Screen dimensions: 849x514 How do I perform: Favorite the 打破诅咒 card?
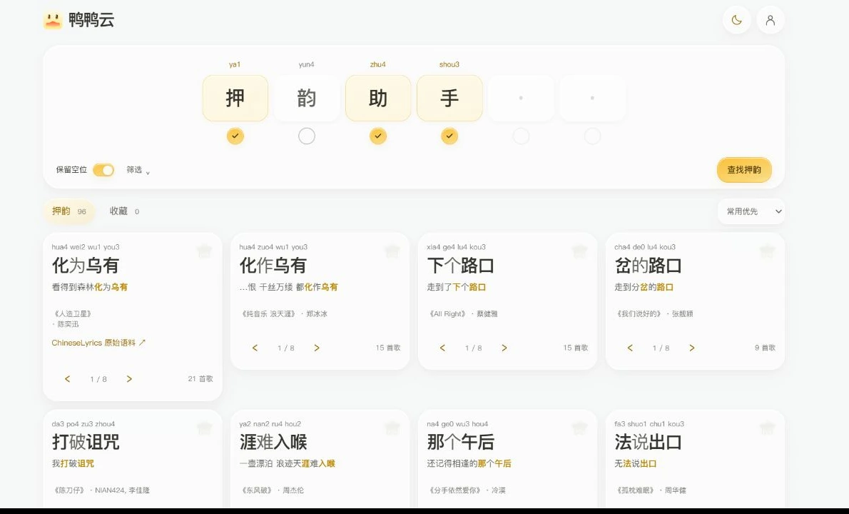[x=204, y=428]
